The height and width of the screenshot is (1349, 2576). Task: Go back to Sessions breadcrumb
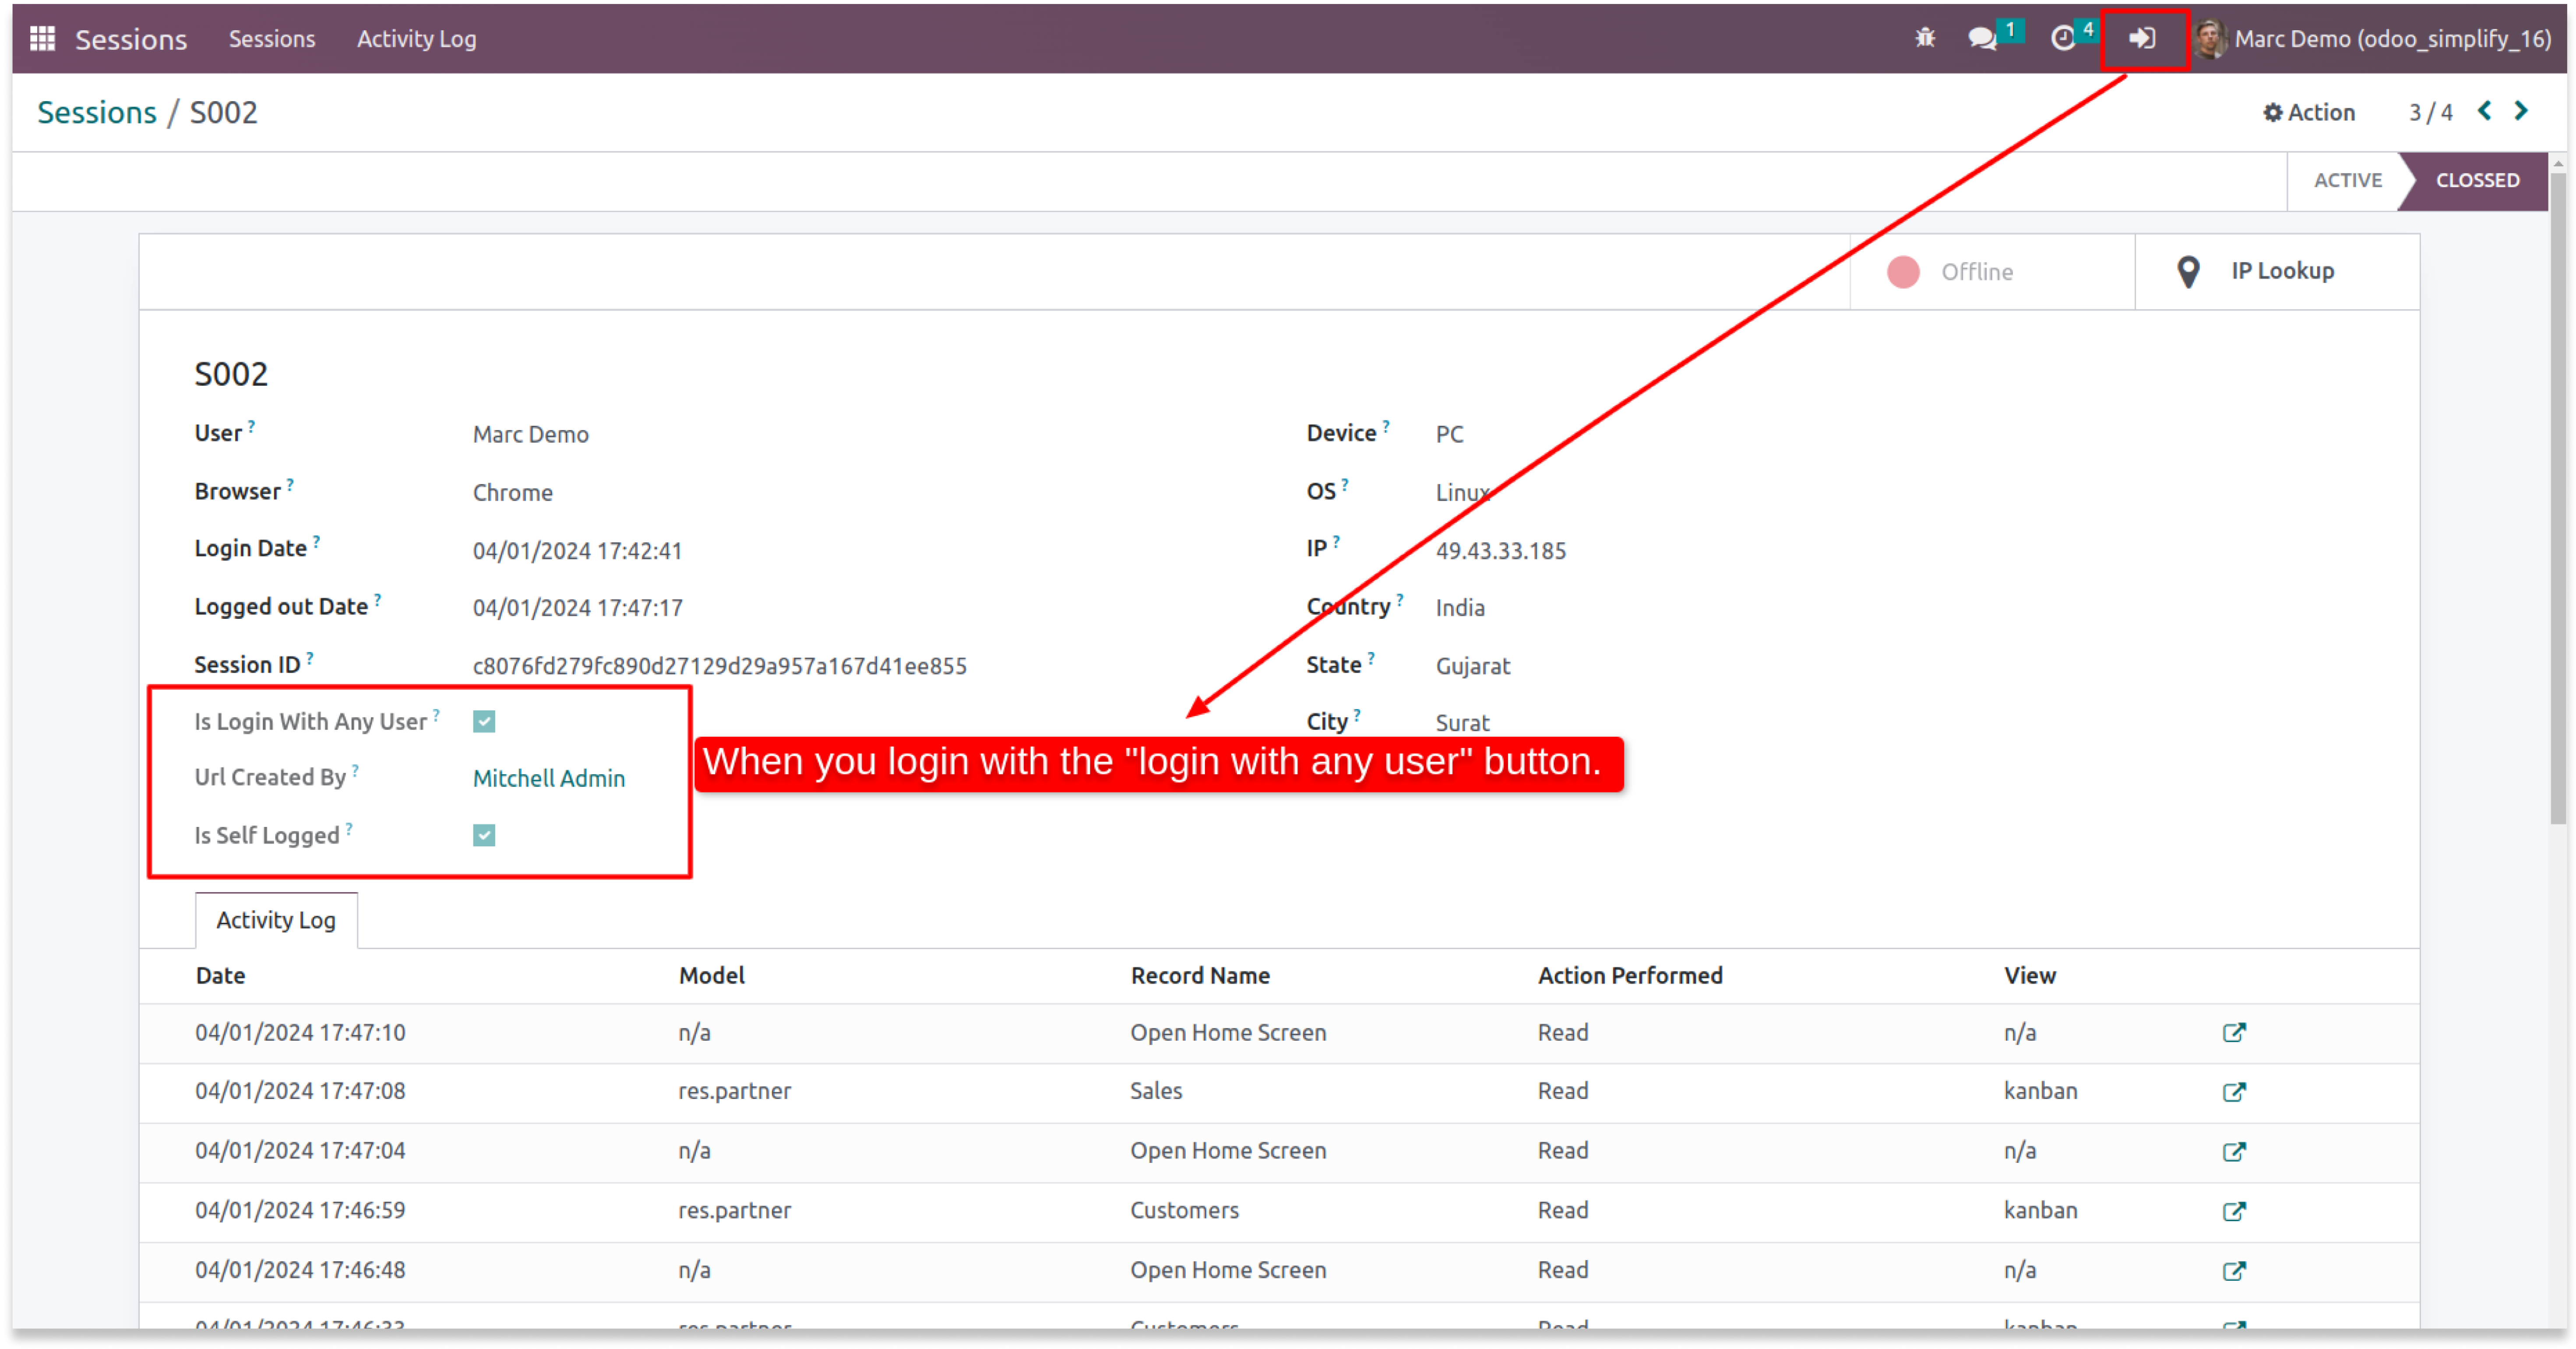[97, 112]
